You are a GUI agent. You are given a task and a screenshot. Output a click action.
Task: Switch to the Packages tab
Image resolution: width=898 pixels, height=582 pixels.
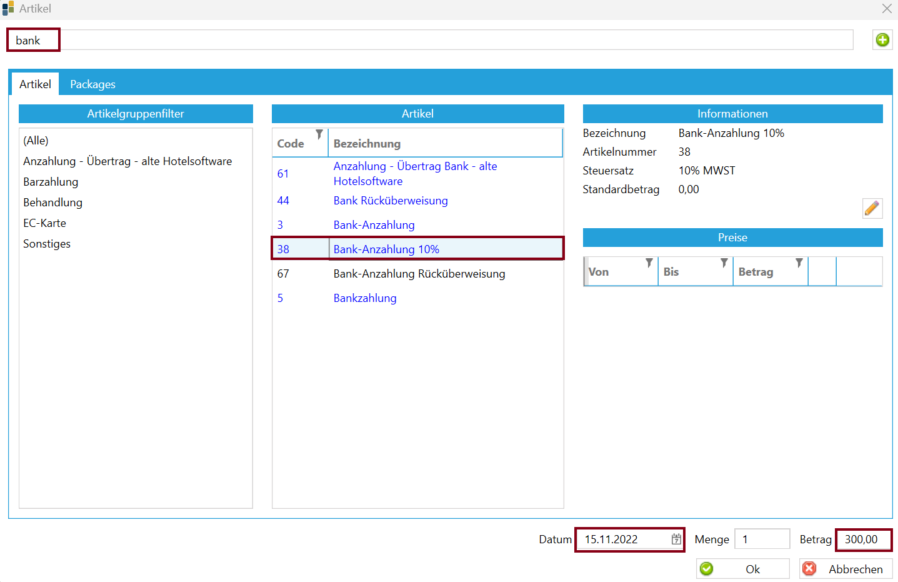92,84
